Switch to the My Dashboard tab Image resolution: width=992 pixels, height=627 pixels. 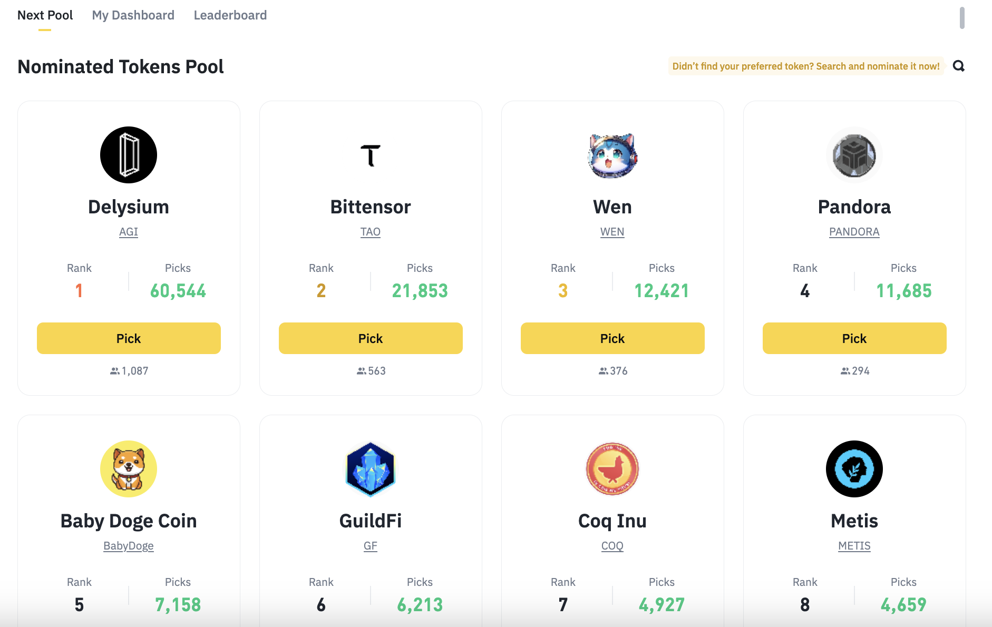click(133, 15)
